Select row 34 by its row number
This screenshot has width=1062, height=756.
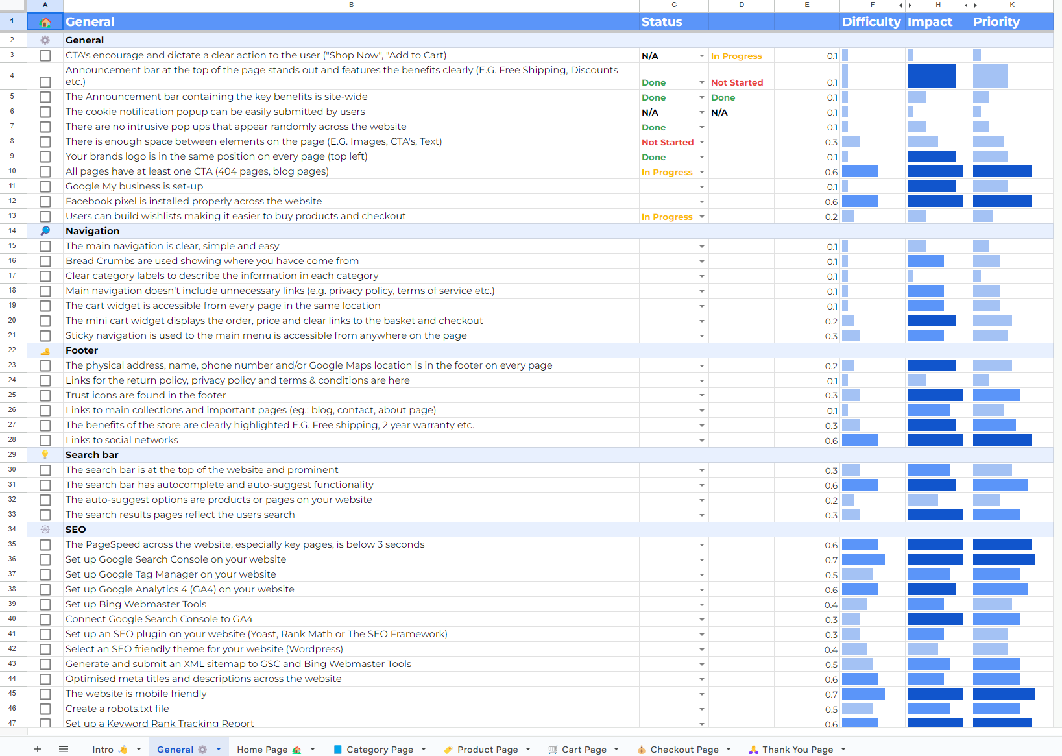[x=12, y=530]
